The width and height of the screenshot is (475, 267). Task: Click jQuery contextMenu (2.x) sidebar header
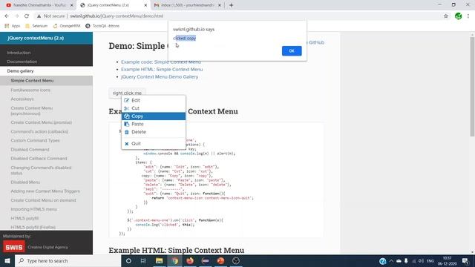coord(36,38)
